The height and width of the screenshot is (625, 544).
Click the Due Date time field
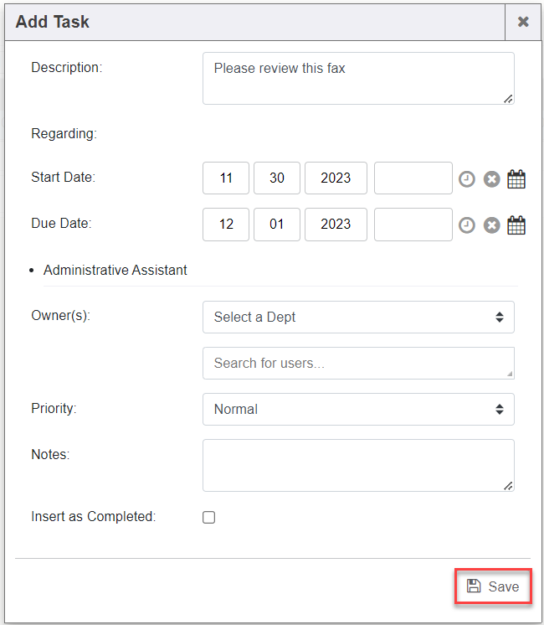[413, 225]
